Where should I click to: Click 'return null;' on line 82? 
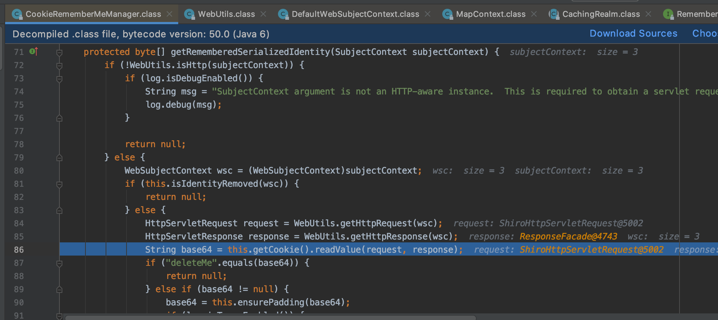(176, 197)
